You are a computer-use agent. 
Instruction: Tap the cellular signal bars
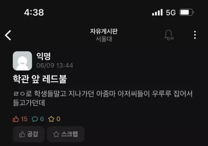coord(157,13)
